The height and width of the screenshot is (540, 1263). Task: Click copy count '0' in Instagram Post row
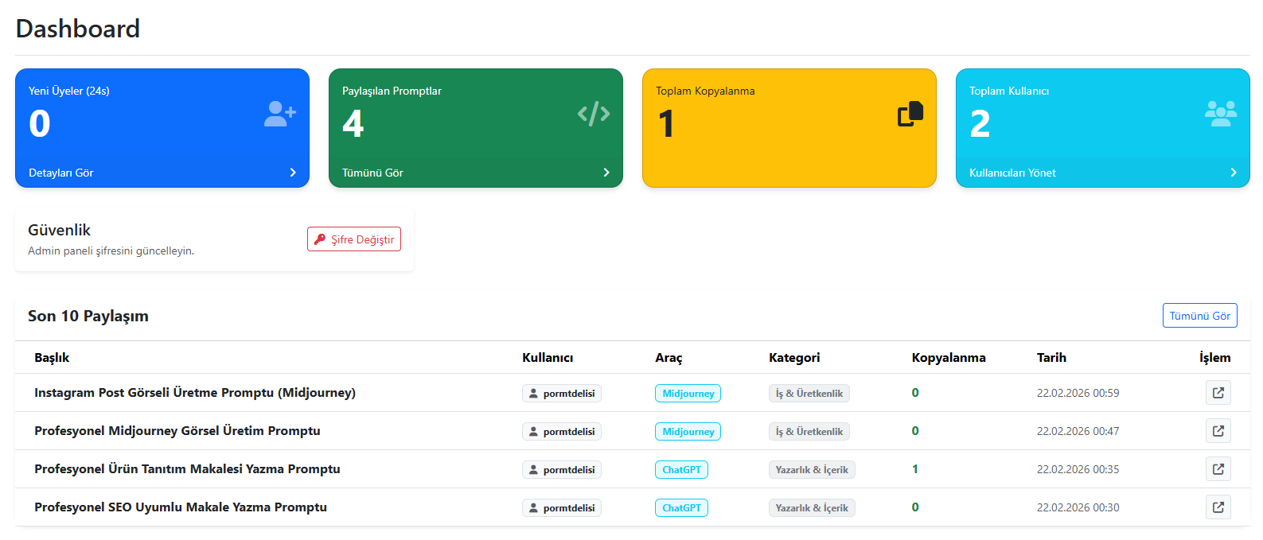tap(915, 393)
